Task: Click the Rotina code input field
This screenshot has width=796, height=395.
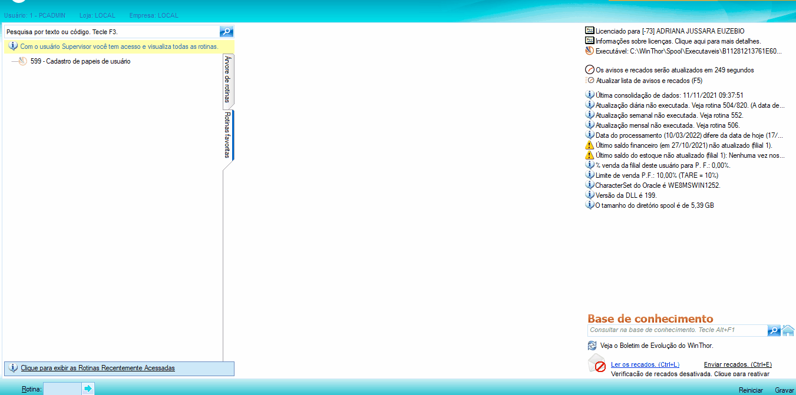Action: coord(62,389)
